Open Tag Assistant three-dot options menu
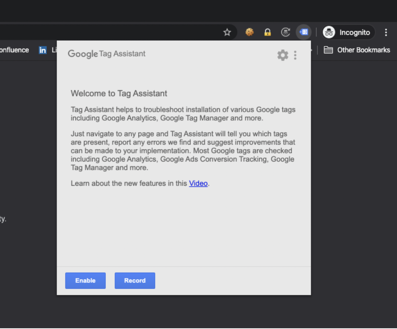 (295, 55)
